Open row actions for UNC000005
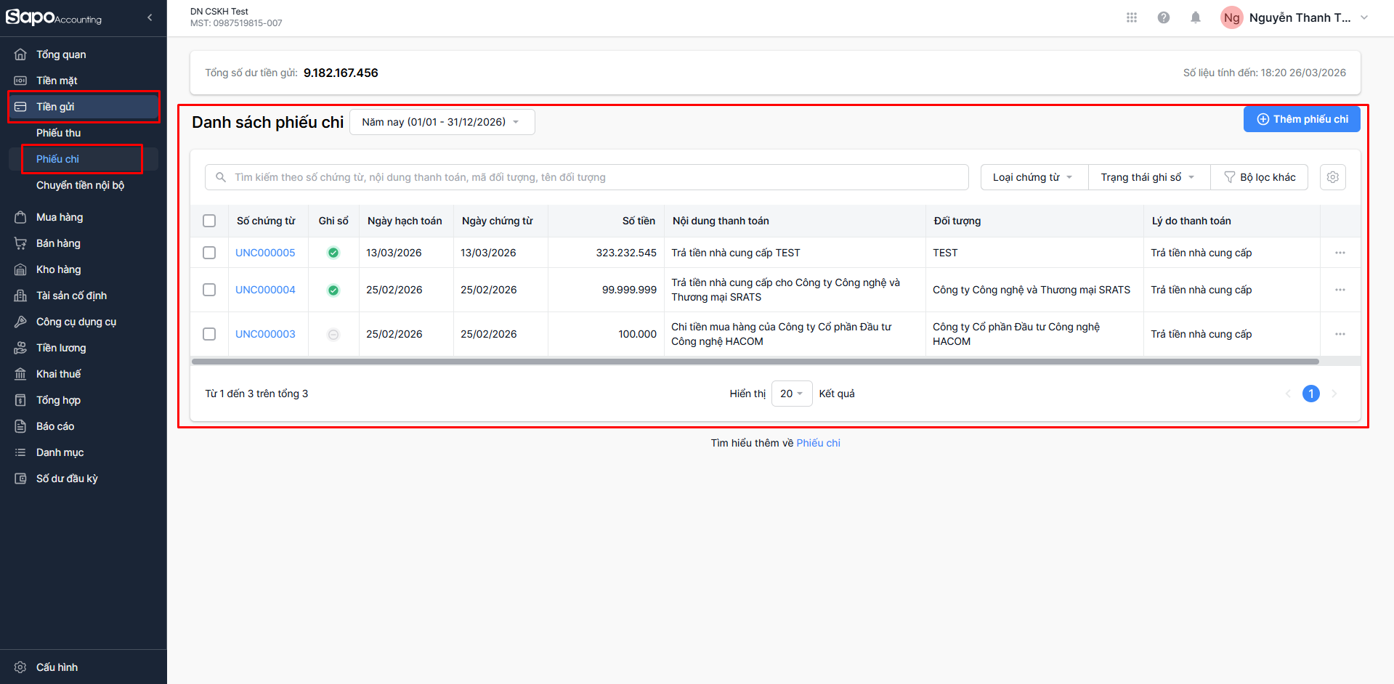 (x=1340, y=253)
